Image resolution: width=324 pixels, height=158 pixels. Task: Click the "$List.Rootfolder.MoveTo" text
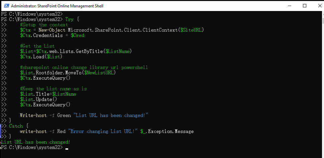pos(51,73)
